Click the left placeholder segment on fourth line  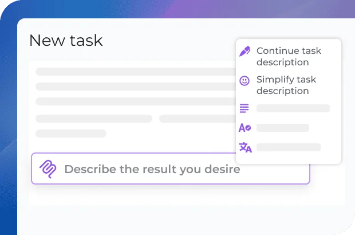point(93,119)
